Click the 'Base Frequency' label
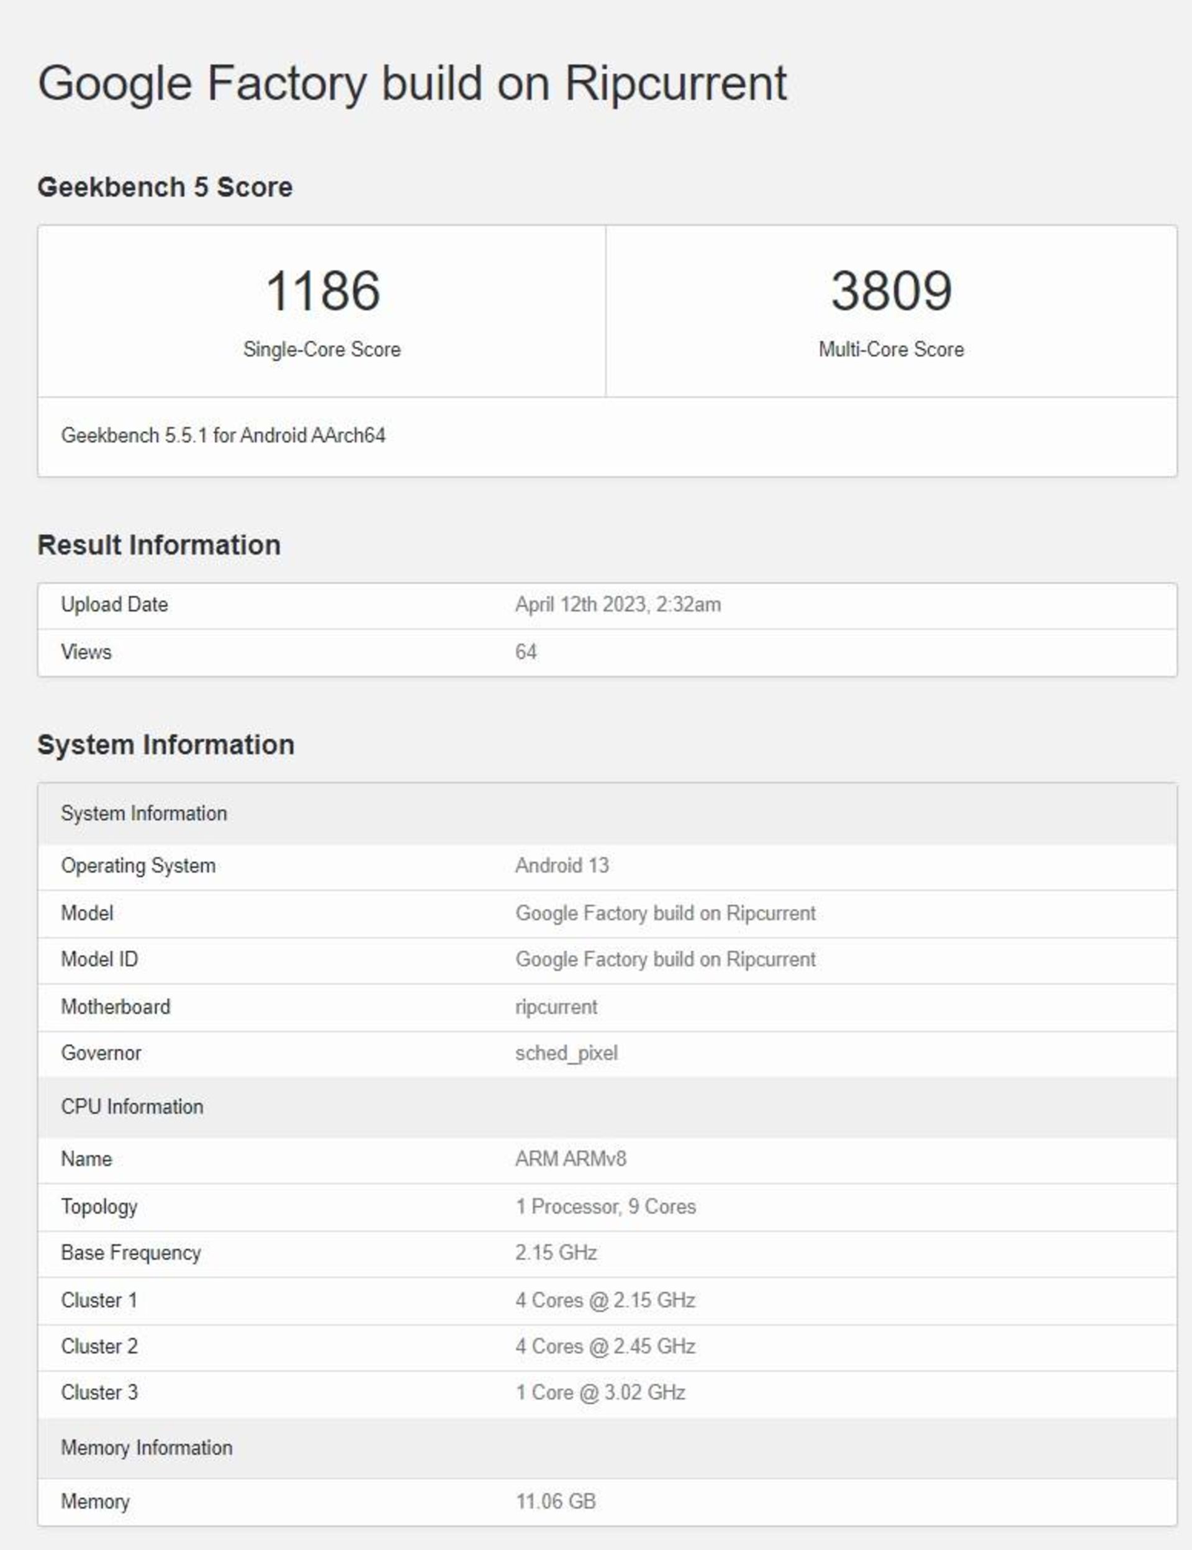Screen dimensions: 1192x1550 click(x=130, y=1253)
